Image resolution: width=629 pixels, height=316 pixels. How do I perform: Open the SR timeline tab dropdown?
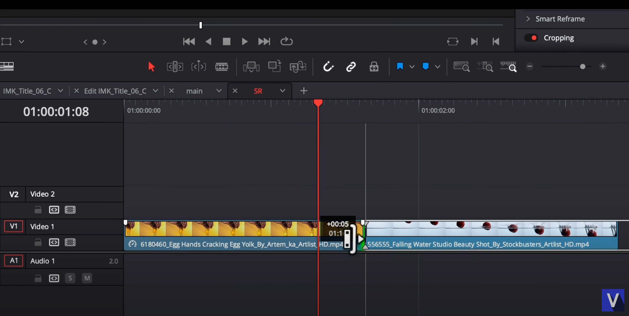coord(282,91)
